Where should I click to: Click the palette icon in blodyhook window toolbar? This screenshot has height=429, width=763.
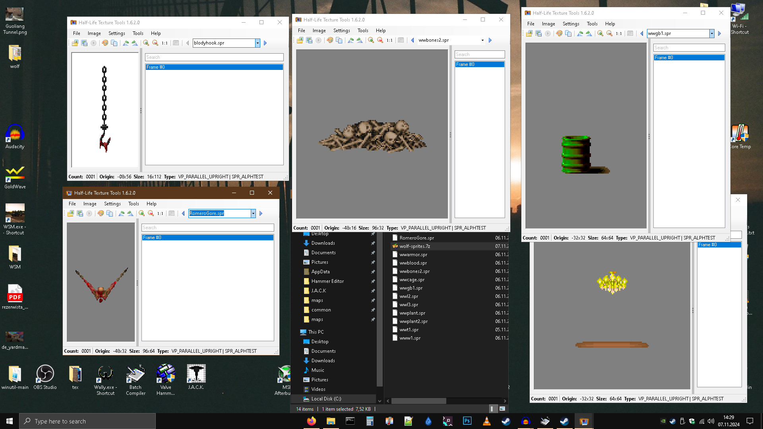[105, 43]
